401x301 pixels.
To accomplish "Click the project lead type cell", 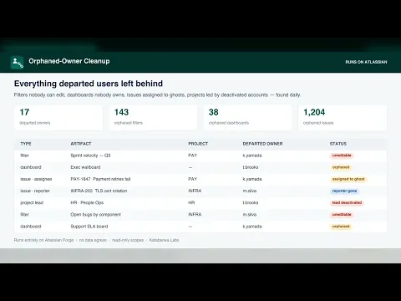I will 32,202.
